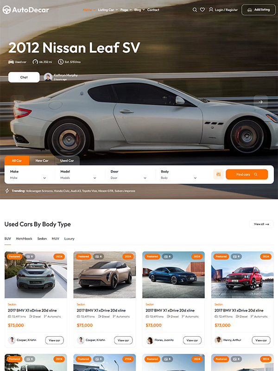Click the Chat button
This screenshot has width=278, height=371.
coord(24,77)
